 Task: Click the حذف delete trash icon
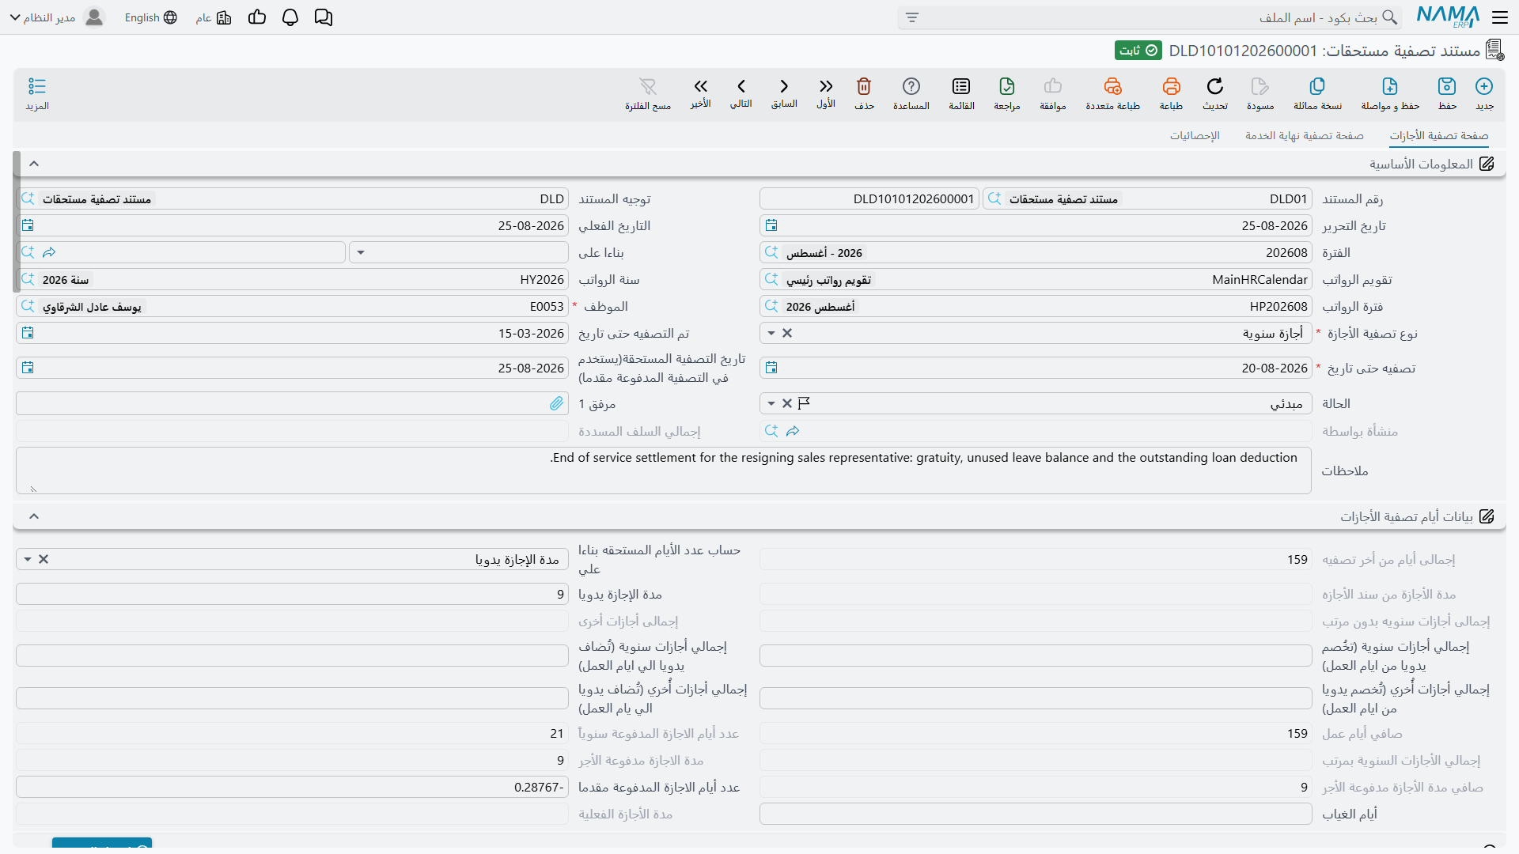coord(864,86)
